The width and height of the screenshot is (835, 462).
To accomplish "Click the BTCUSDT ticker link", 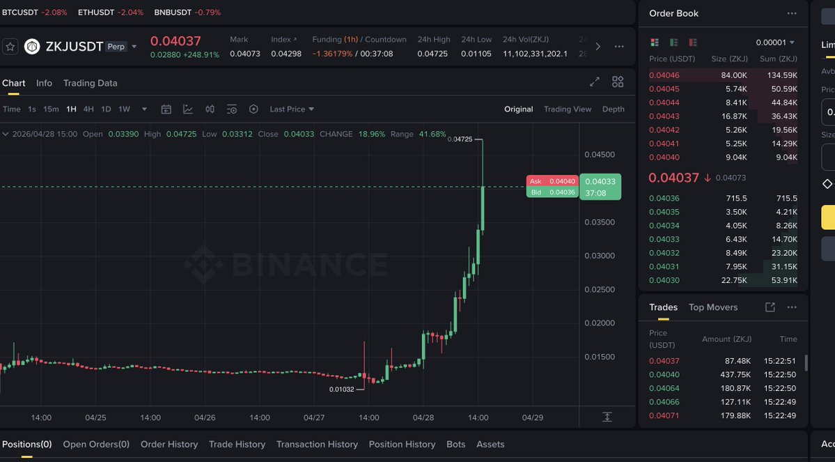I will (x=35, y=13).
